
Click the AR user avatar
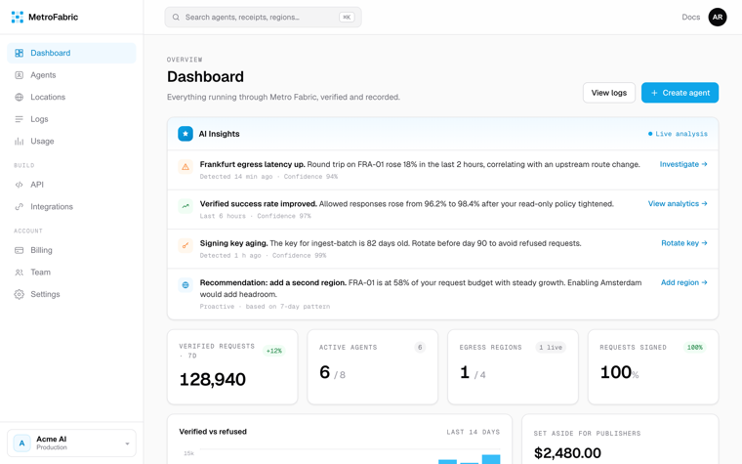click(718, 17)
